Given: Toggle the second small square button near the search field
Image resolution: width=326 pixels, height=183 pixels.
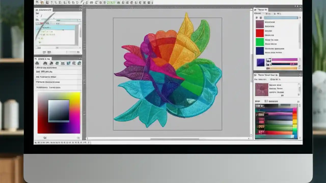Looking at the screenshot, I should pos(261,18).
